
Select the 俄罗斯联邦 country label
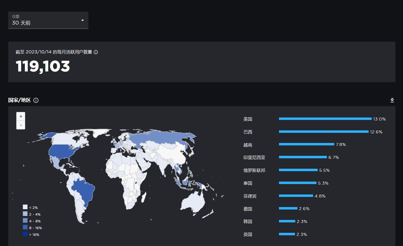click(254, 170)
